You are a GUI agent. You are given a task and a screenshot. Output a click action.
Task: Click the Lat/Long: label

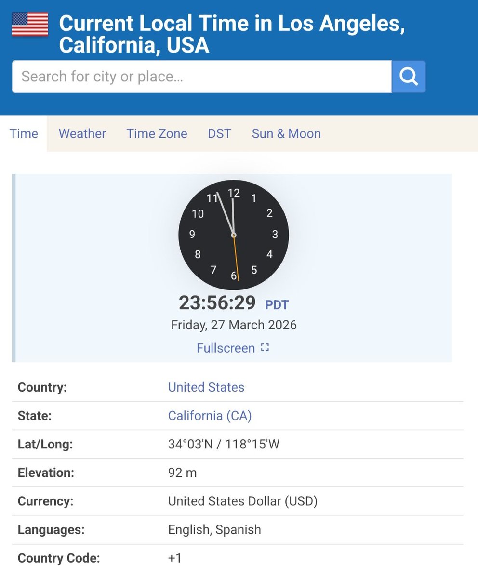(x=45, y=444)
